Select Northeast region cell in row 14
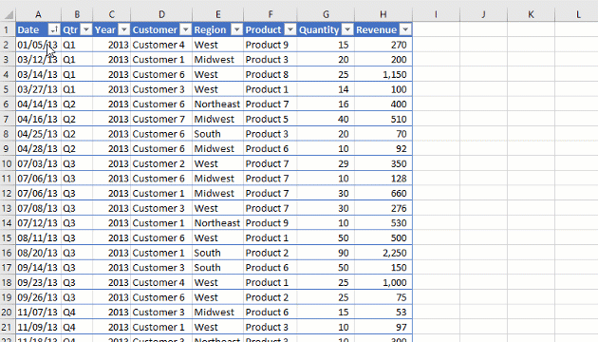This screenshot has height=342, width=598. pyautogui.click(x=217, y=223)
